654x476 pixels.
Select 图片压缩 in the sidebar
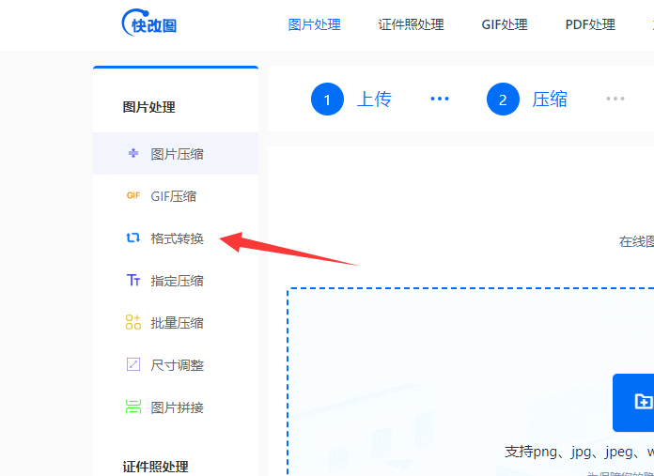point(176,154)
